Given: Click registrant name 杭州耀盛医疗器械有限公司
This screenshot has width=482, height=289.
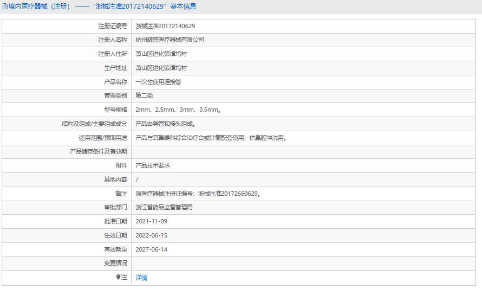Looking at the screenshot, I should tap(170, 40).
